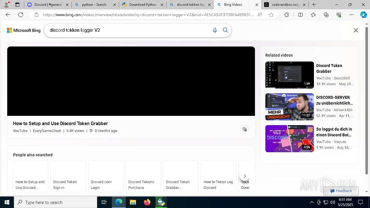Image resolution: width=370 pixels, height=208 pixels.
Task: Click the green Python installer taskbar icon
Action: click(x=161, y=202)
